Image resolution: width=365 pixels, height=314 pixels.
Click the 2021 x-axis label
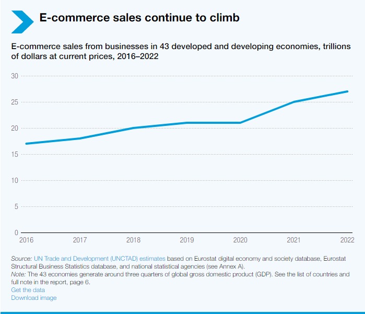pos(294,240)
